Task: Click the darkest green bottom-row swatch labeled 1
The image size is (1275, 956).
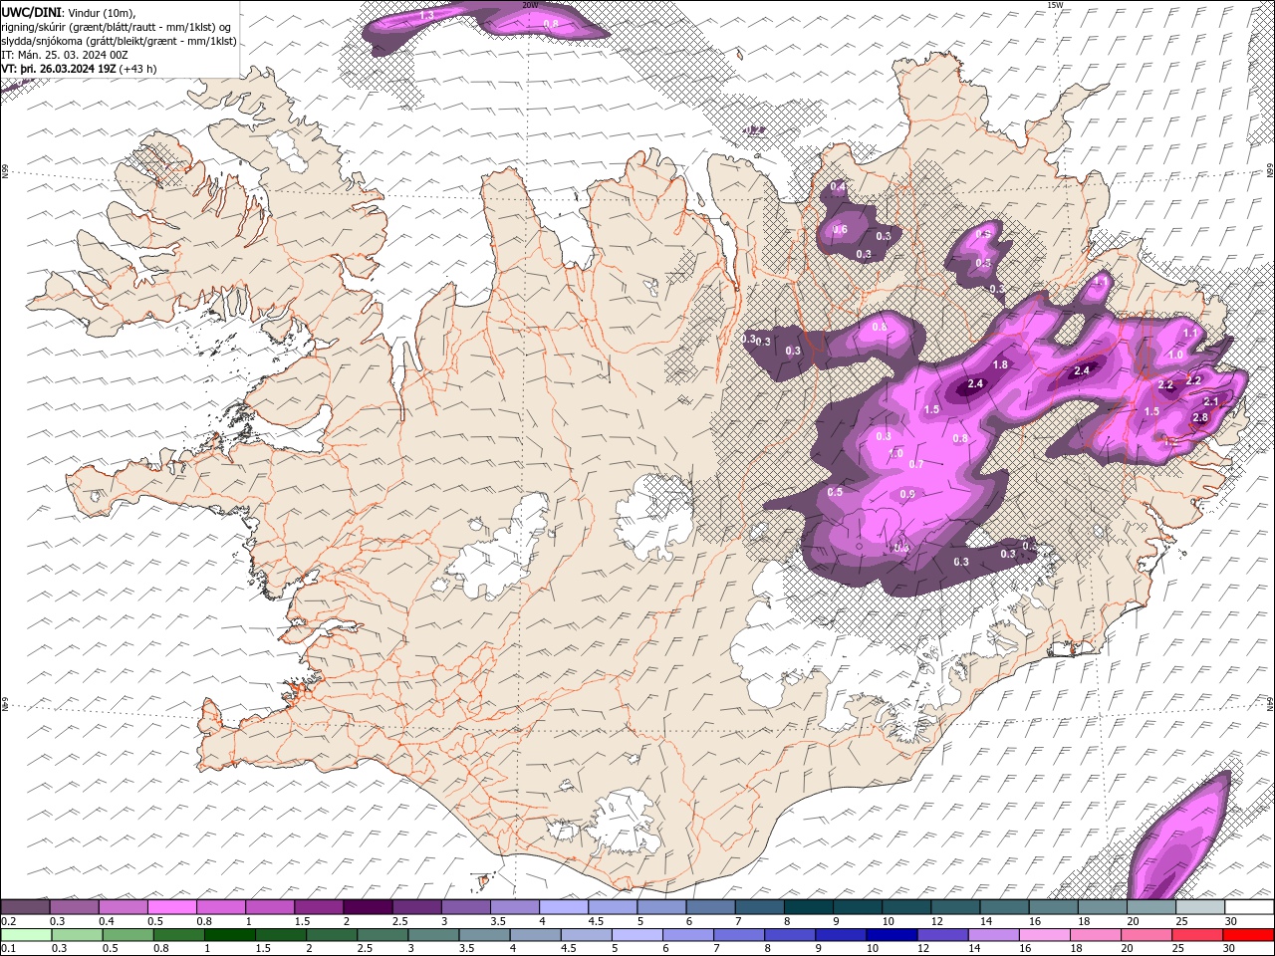Action: point(230,935)
